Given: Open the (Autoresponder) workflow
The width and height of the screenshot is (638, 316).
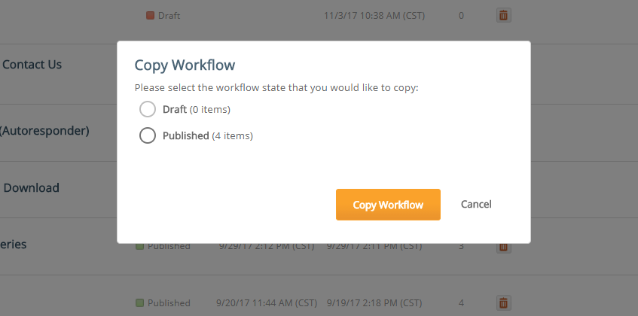Looking at the screenshot, I should [44, 131].
